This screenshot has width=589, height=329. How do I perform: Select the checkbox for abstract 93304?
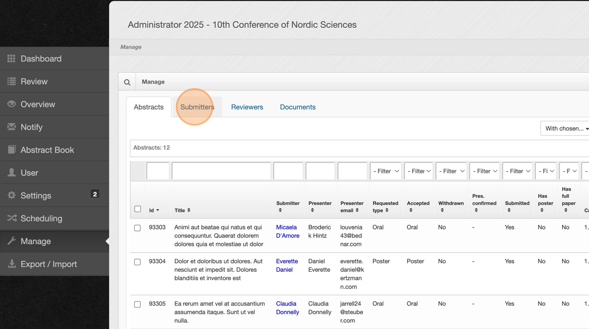[x=138, y=262]
